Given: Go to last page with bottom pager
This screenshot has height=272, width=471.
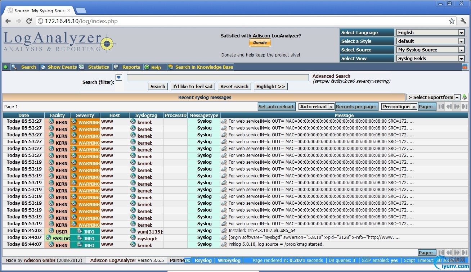Looking at the screenshot, I should (465, 253).
